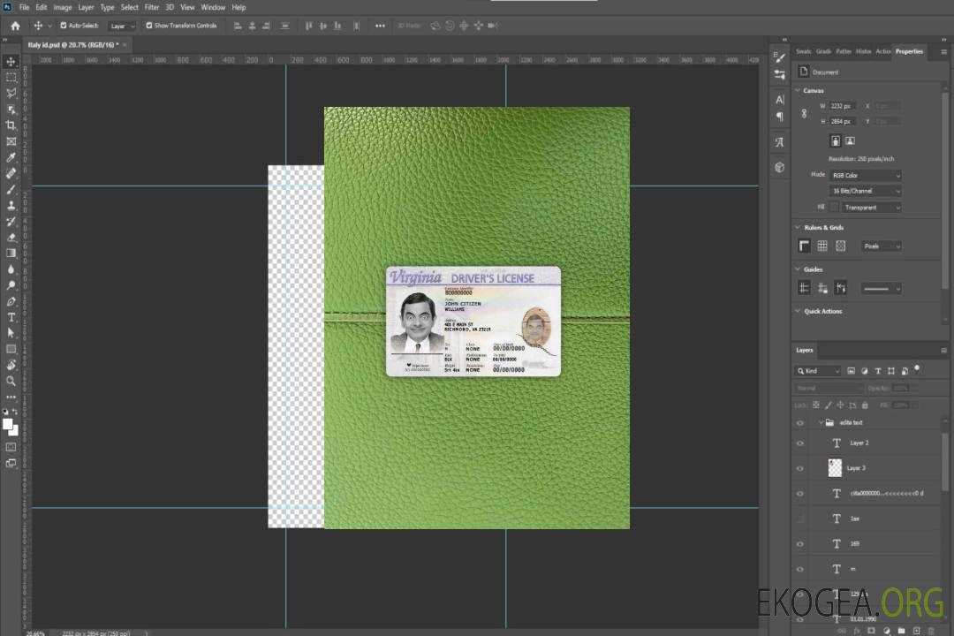Click the foreground color swatch

click(8, 424)
